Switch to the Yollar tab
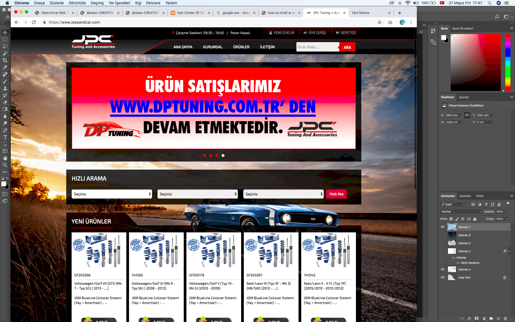Image resolution: width=515 pixels, height=322 pixels. (x=480, y=196)
